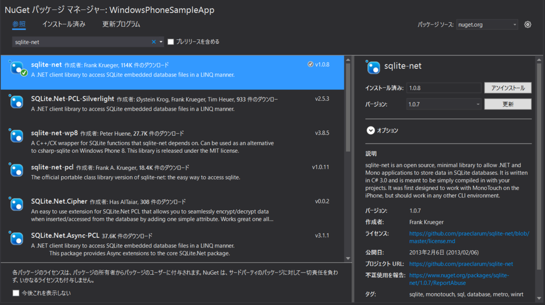Click the Update (更新) button
The image size is (545, 305).
(x=508, y=104)
